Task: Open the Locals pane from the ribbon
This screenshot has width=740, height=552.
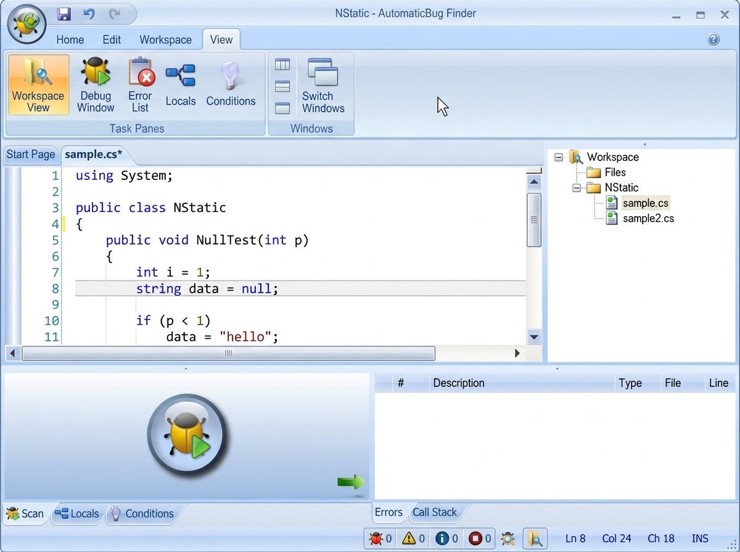Action: pyautogui.click(x=181, y=85)
